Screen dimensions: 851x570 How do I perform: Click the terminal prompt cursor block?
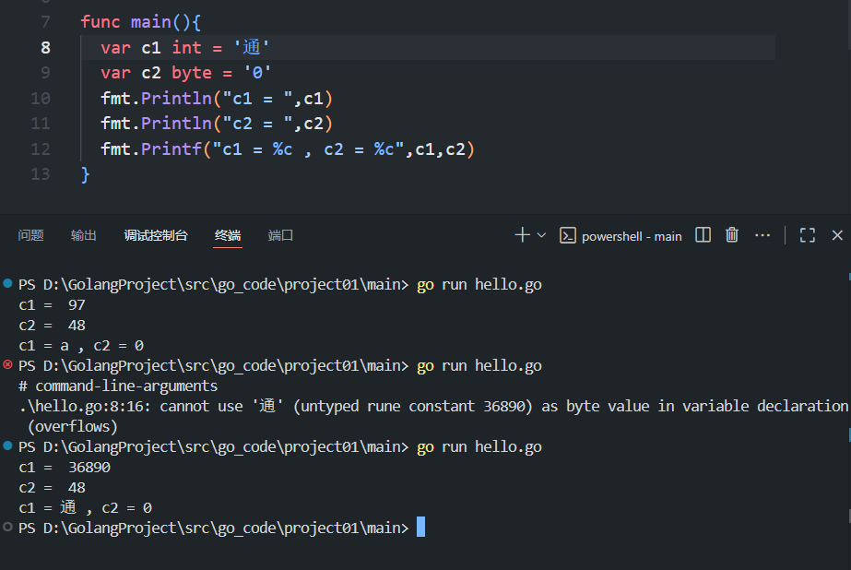click(421, 528)
